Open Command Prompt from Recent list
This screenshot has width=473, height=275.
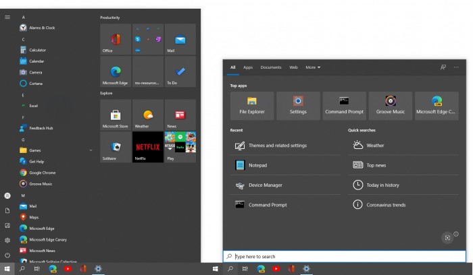click(x=285, y=205)
